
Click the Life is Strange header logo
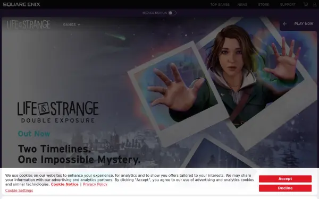click(29, 24)
